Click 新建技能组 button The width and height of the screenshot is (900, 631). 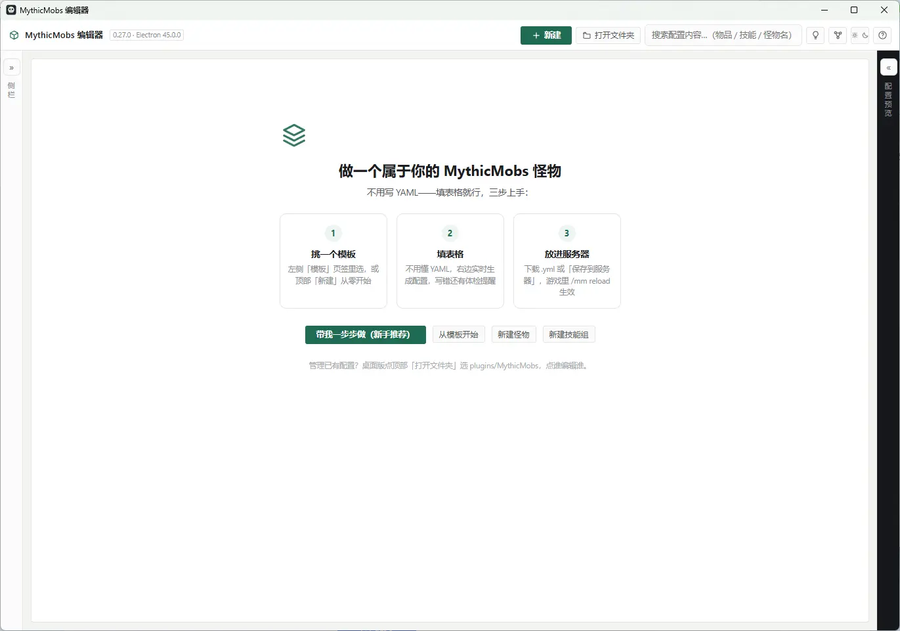tap(569, 335)
